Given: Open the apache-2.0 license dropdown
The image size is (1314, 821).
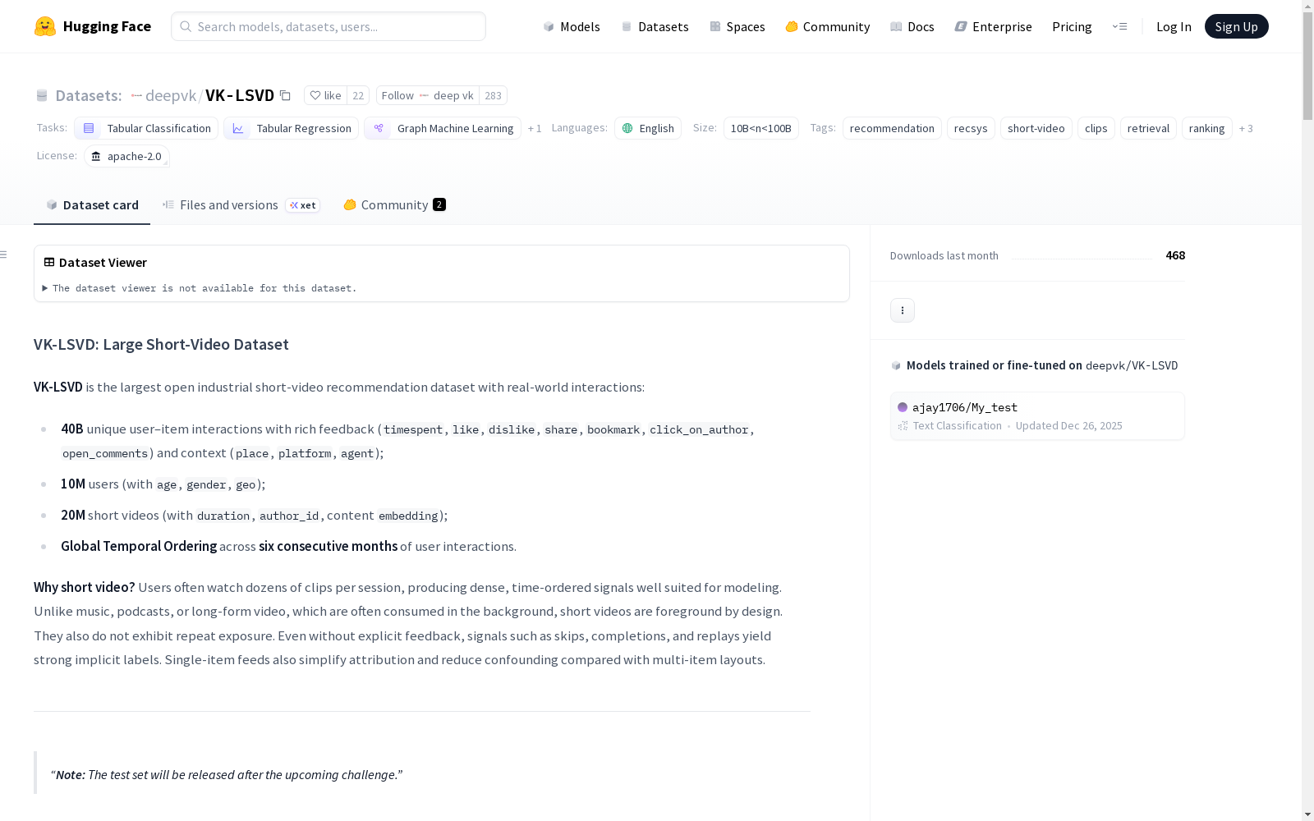Looking at the screenshot, I should click(x=126, y=156).
